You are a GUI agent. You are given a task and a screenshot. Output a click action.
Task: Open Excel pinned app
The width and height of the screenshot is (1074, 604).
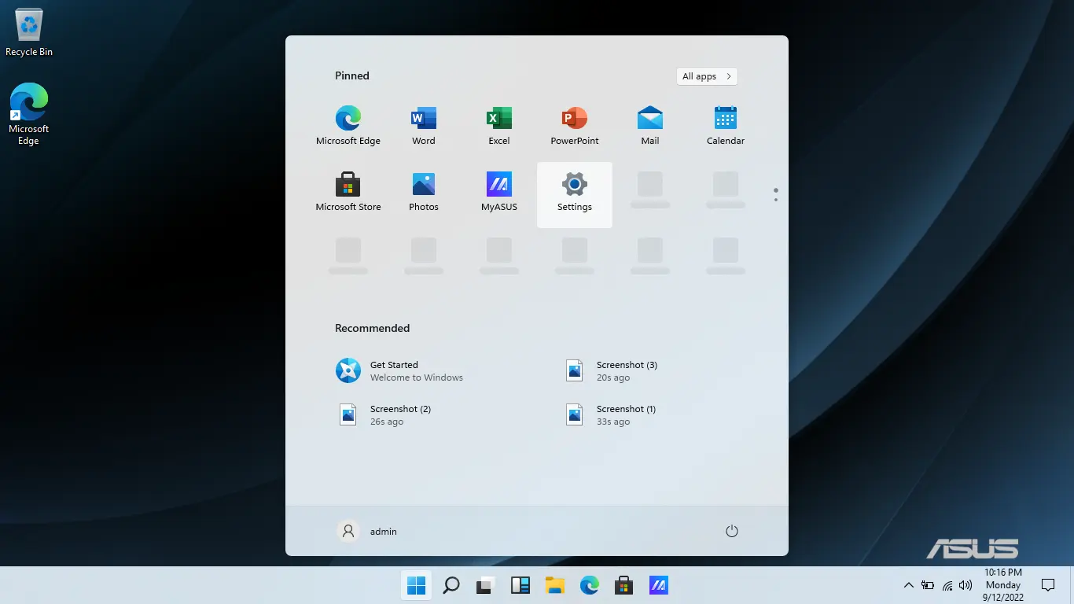coord(498,126)
